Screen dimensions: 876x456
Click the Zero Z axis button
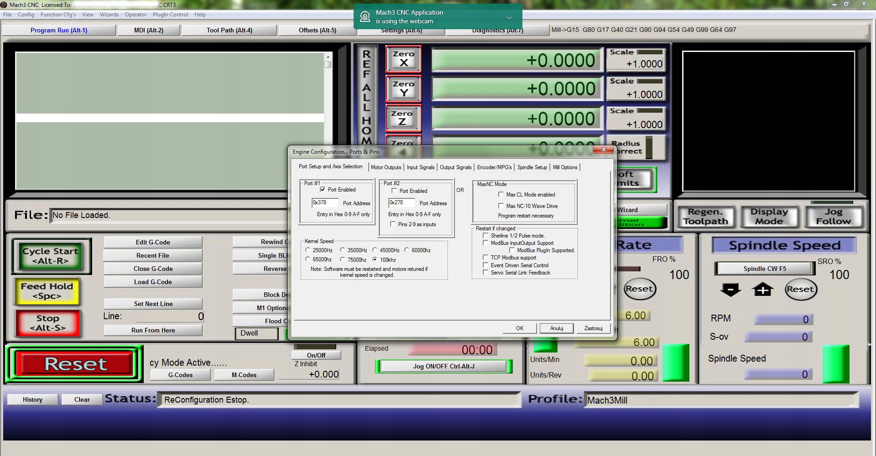[402, 118]
